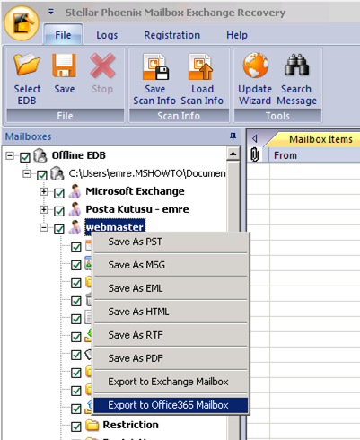This screenshot has width=360, height=440.
Task: Choose Save As PDF from context menu
Action: [x=171, y=358]
